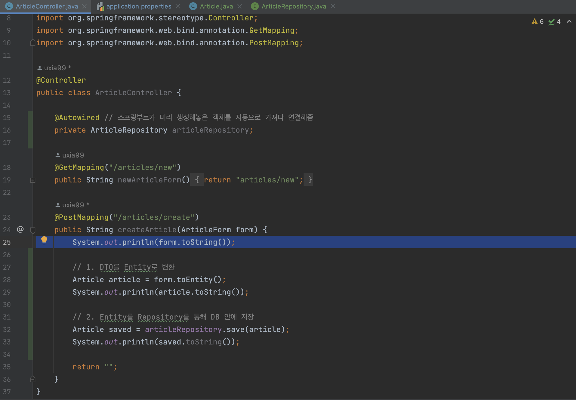This screenshot has width=576, height=400.
Task: Click fold end marker on line 36
Action: coord(33,379)
